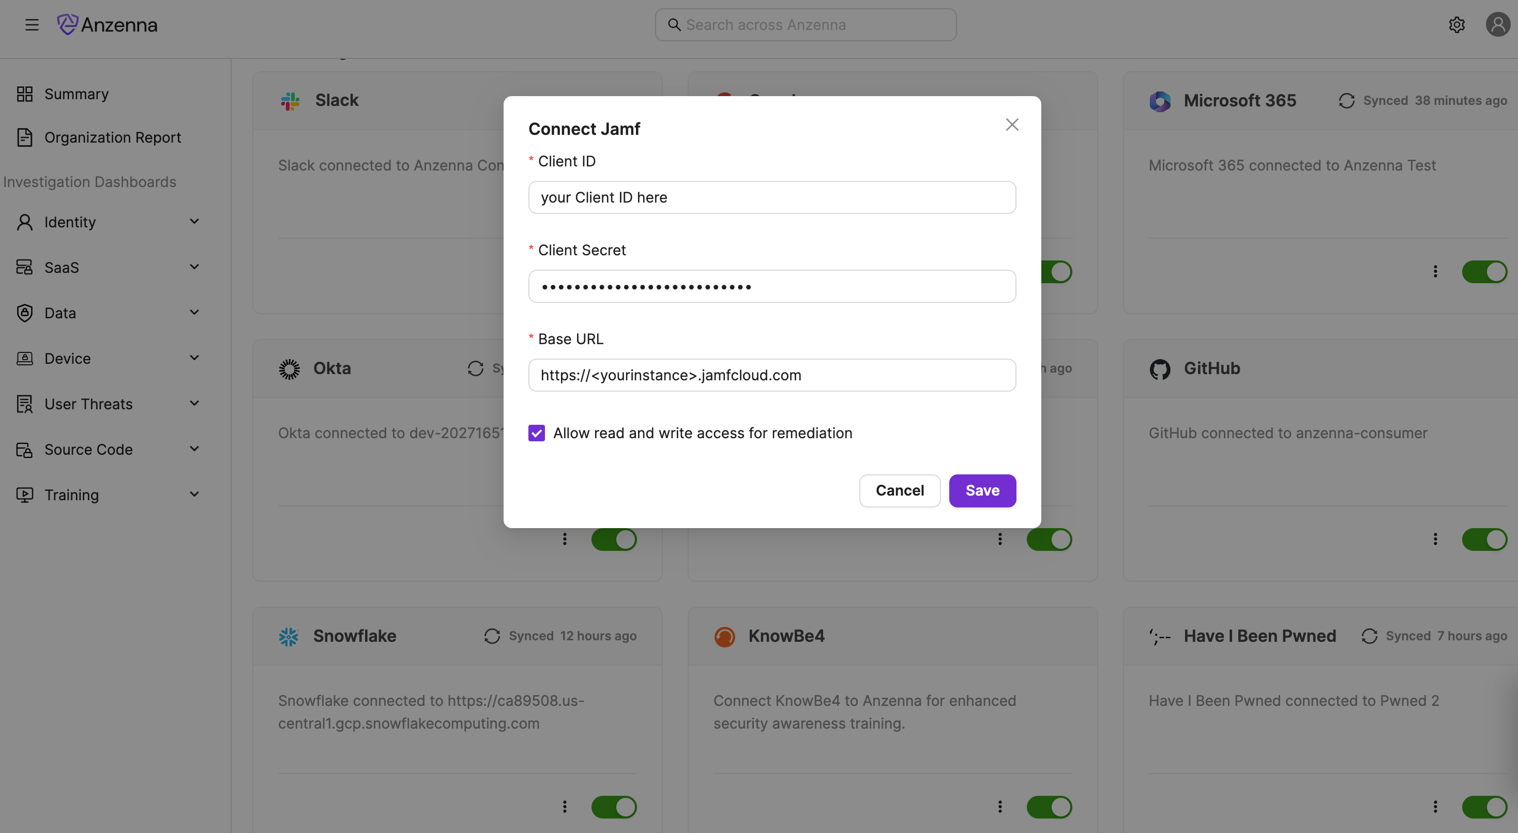Open the settings gear icon
The width and height of the screenshot is (1518, 833).
(x=1456, y=25)
